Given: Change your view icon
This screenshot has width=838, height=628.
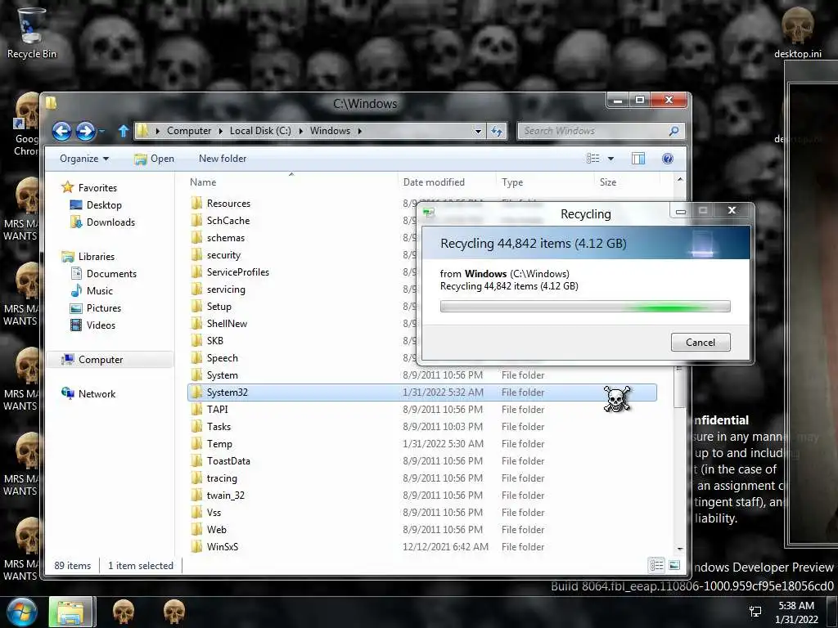Looking at the screenshot, I should click(x=592, y=159).
